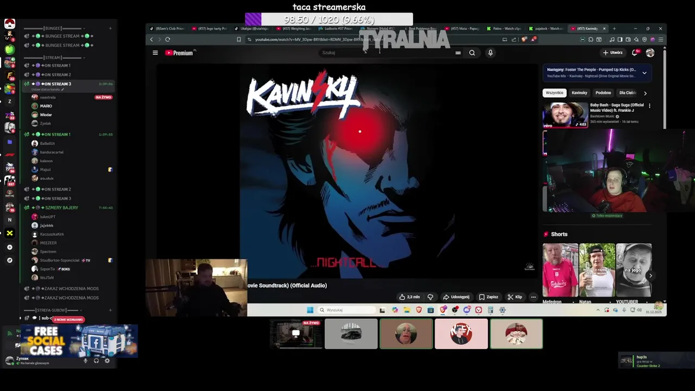Show hidden system tray icons
695x391 pixels.
[x=598, y=310]
